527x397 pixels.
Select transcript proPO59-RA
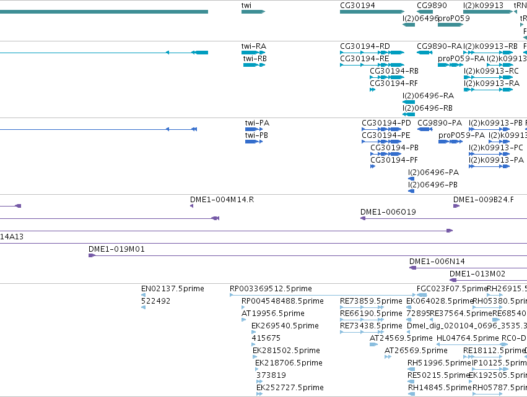[450, 65]
